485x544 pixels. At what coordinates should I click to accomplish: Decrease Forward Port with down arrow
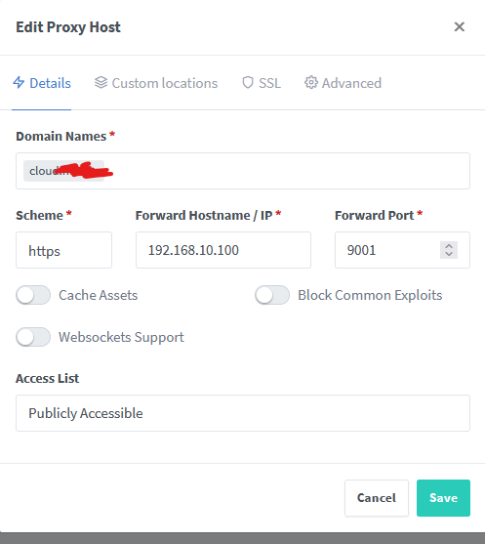click(x=449, y=254)
